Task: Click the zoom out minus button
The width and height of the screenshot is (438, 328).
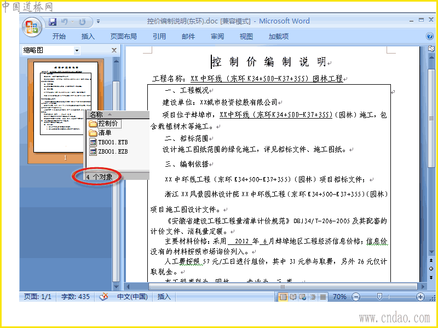Action: tap(356, 297)
